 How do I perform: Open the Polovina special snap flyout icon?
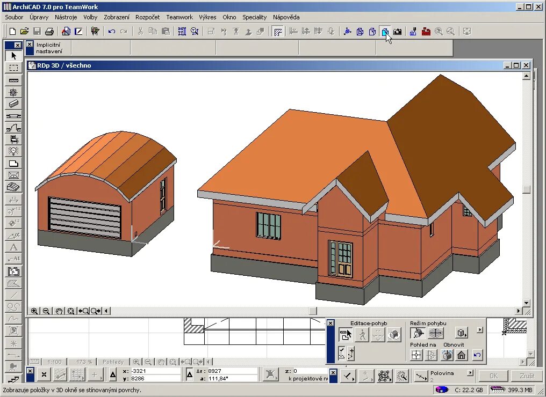(x=421, y=376)
